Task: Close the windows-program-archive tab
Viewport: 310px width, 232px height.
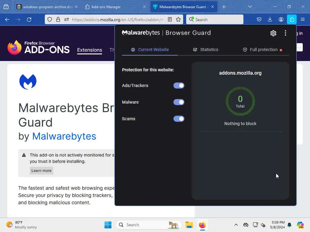Action: tap(76, 7)
